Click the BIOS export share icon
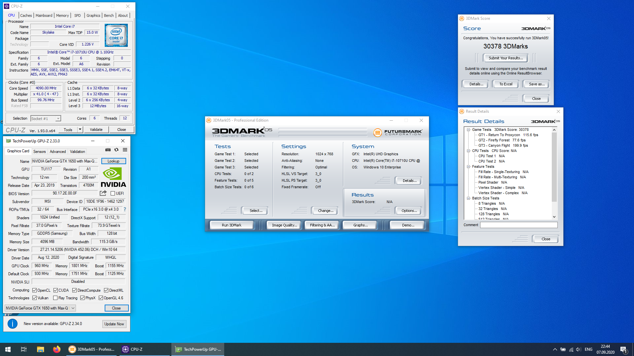634x356 pixels. click(x=103, y=193)
